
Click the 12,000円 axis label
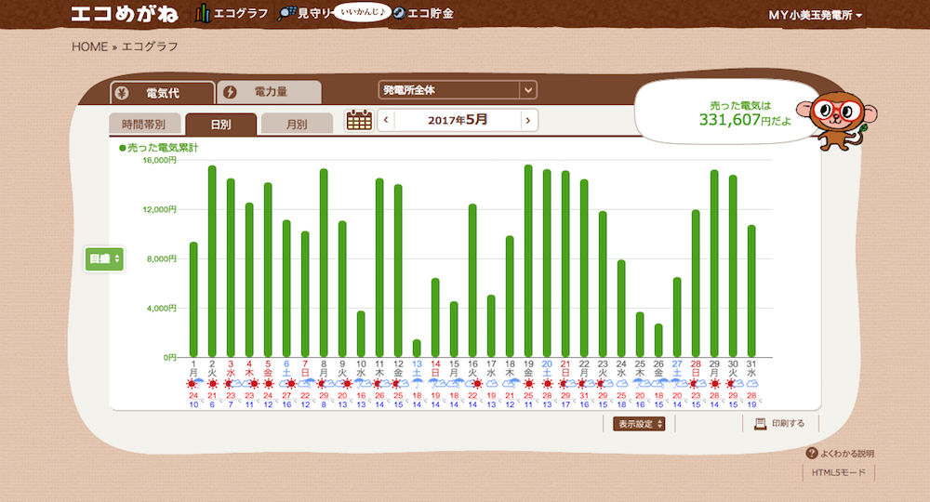(160, 209)
